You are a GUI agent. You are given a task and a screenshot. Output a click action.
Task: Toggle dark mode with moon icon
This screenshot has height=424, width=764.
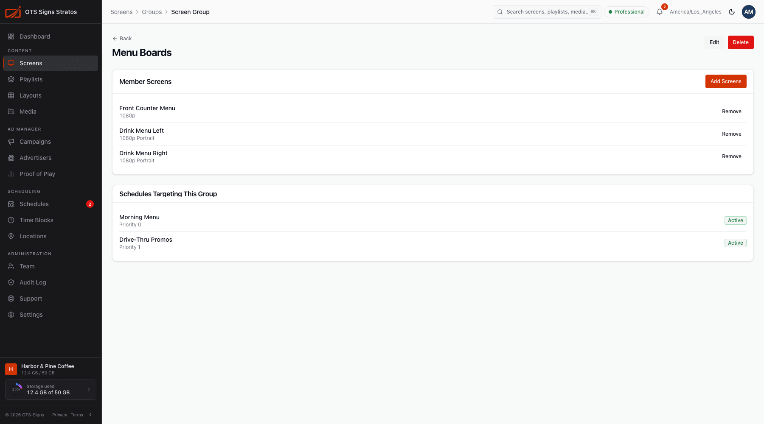[732, 12]
